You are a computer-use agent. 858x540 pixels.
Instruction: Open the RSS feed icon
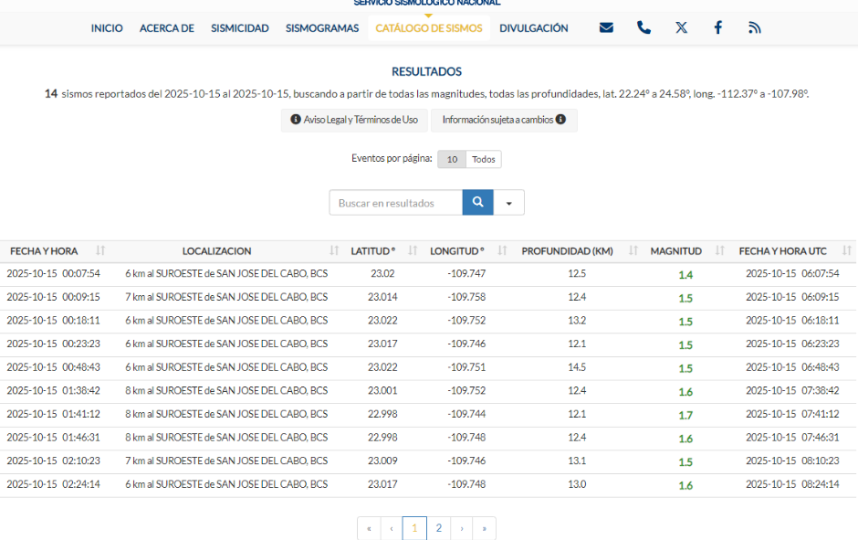pos(755,27)
